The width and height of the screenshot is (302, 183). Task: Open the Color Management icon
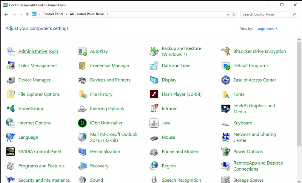point(11,66)
